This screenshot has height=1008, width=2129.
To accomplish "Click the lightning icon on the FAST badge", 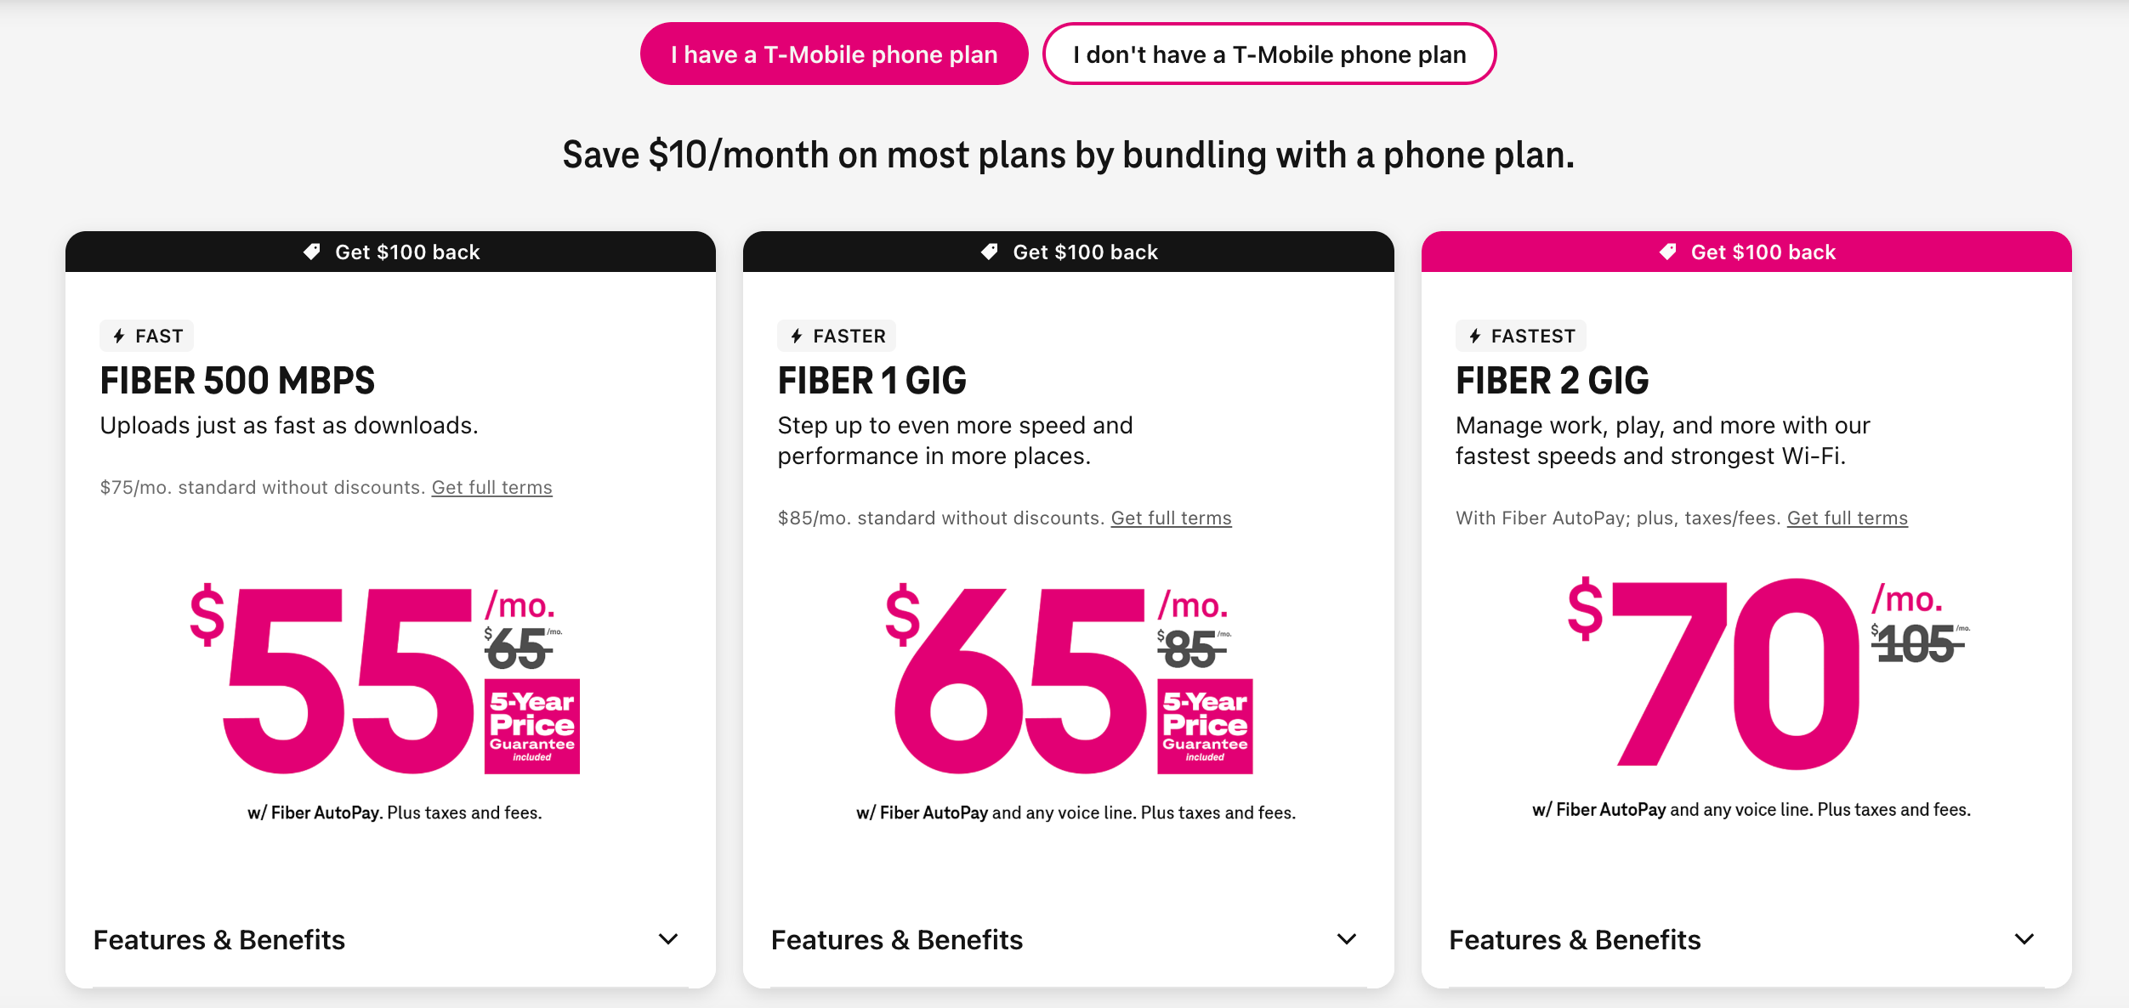I will click(x=119, y=335).
